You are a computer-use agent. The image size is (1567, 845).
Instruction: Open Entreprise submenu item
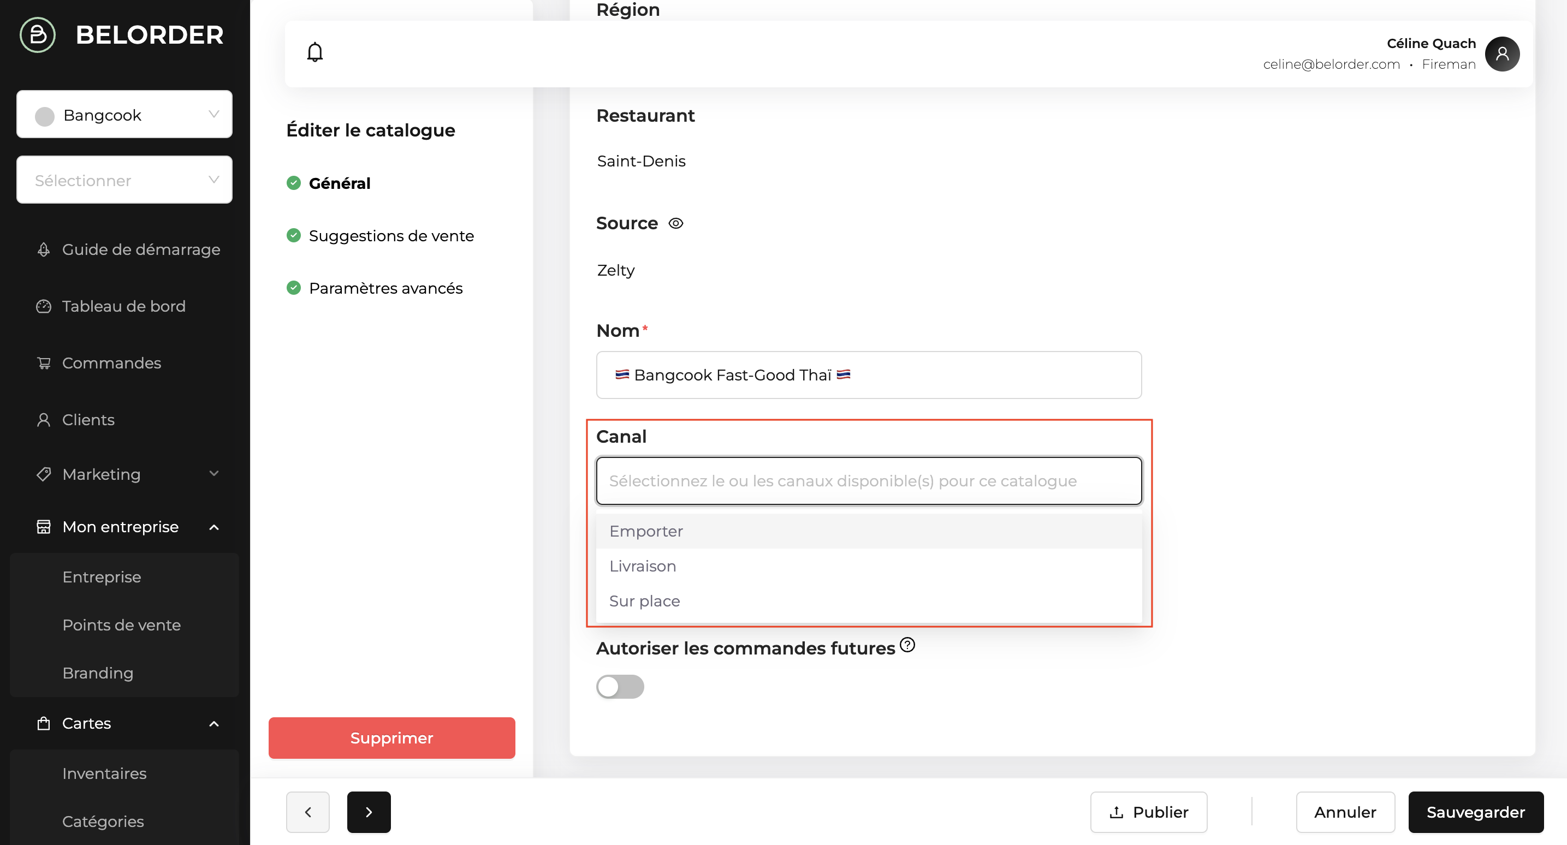coord(102,577)
